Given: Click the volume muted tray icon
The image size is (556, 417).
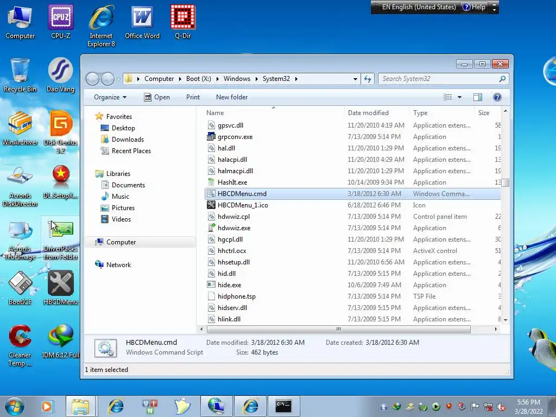Looking at the screenshot, I should [501, 407].
